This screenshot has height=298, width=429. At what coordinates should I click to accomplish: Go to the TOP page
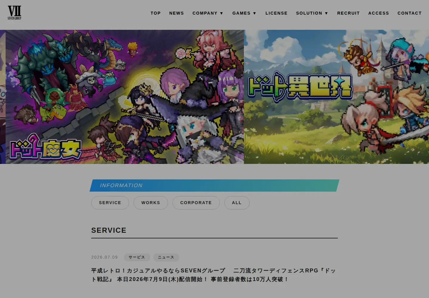tap(156, 13)
